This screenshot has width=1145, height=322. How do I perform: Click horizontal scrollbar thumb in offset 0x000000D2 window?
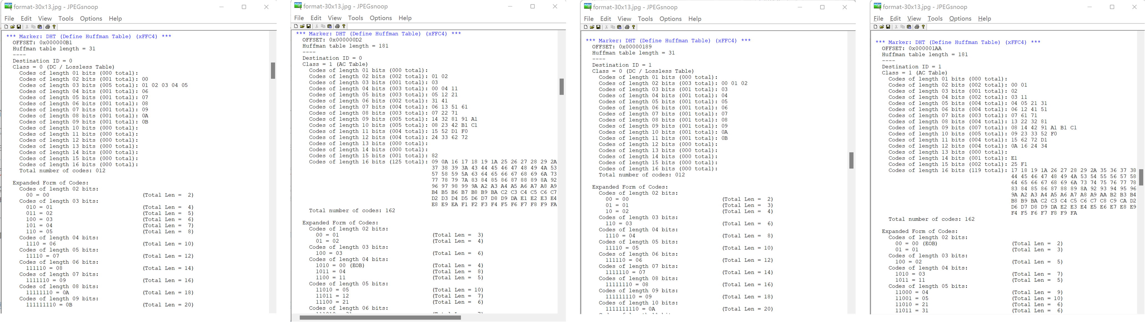[380, 318]
